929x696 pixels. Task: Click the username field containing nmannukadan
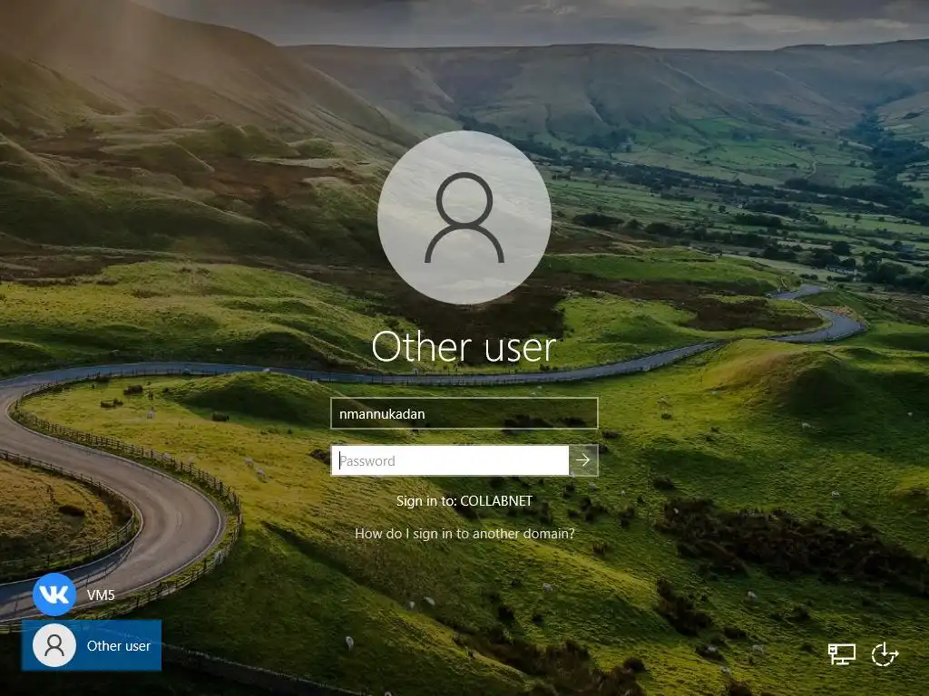click(x=464, y=413)
